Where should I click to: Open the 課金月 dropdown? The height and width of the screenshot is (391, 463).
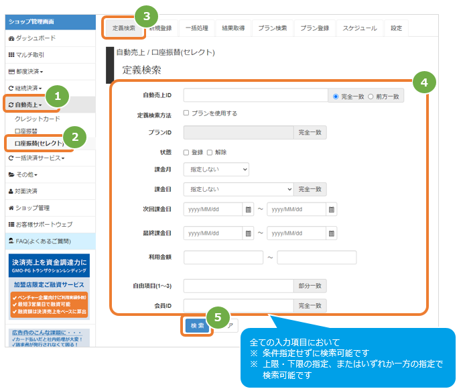pyautogui.click(x=216, y=170)
